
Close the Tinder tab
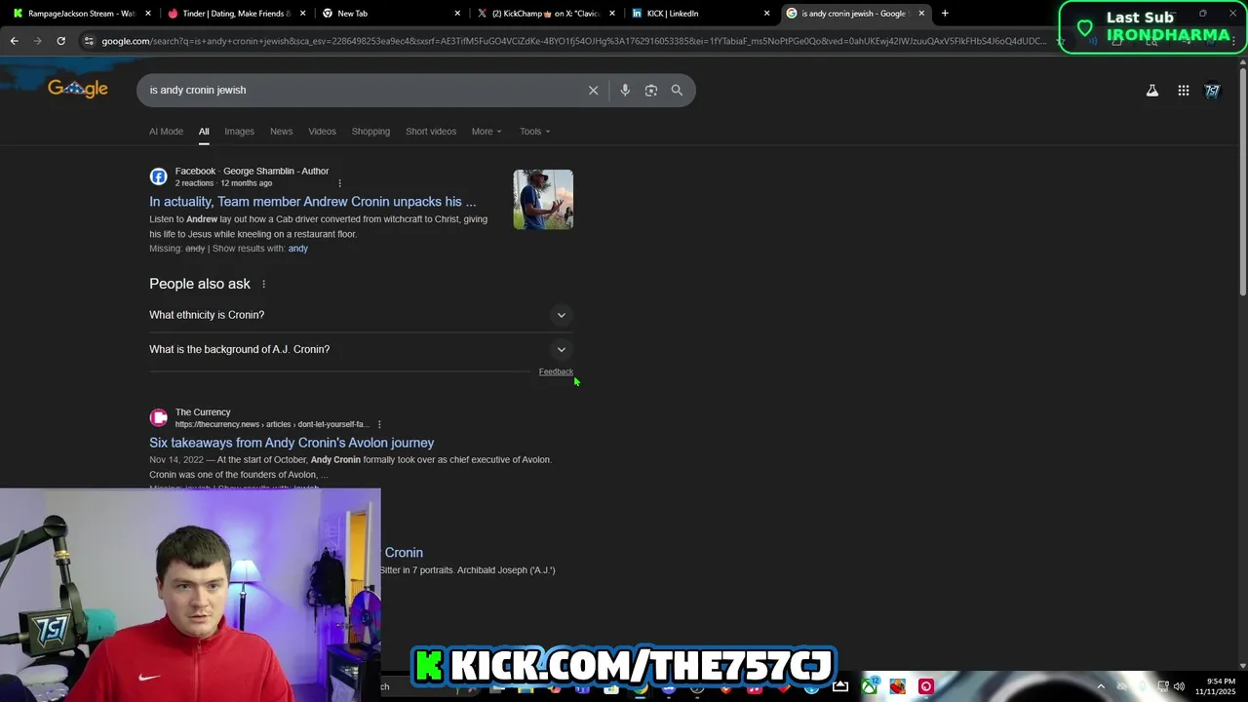[x=302, y=14]
